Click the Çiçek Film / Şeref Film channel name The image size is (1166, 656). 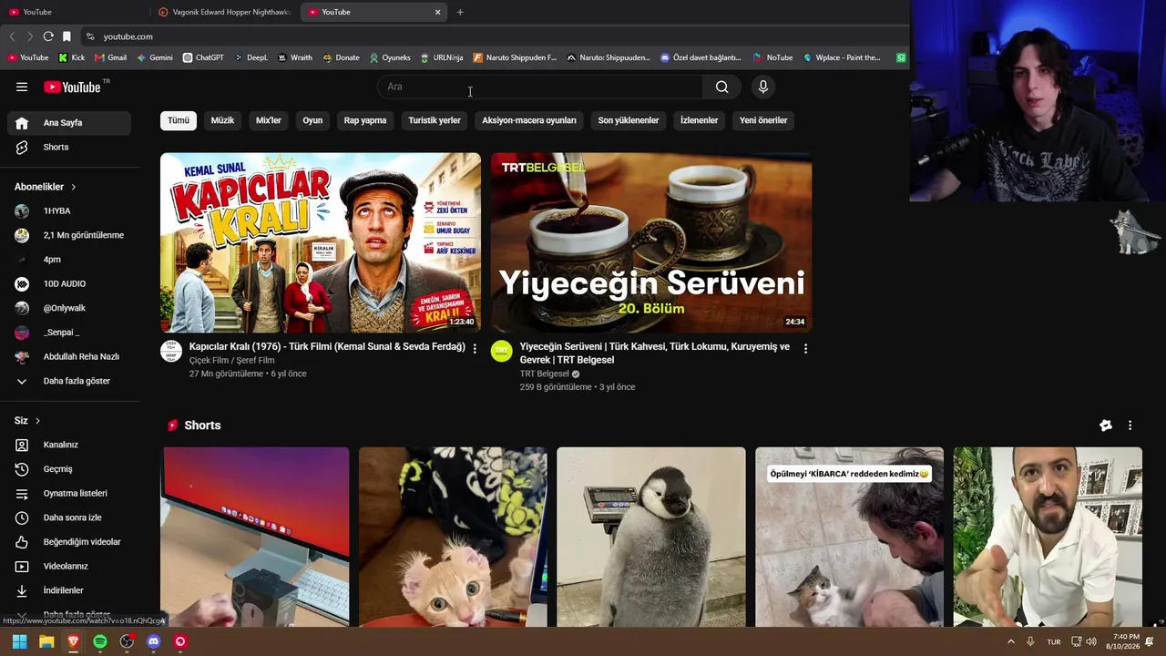(x=231, y=361)
